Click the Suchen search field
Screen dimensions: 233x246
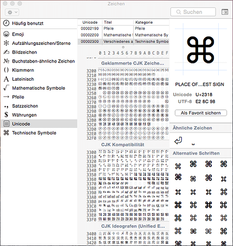click(193, 12)
